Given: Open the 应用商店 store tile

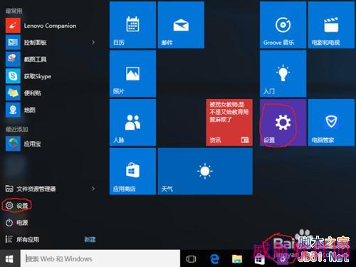Looking at the screenshot, I should tap(132, 171).
